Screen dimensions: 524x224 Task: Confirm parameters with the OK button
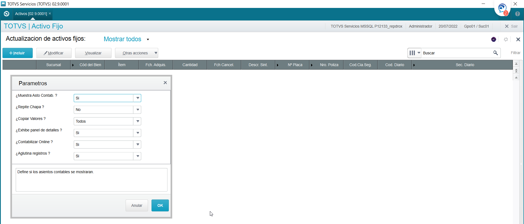(160, 205)
